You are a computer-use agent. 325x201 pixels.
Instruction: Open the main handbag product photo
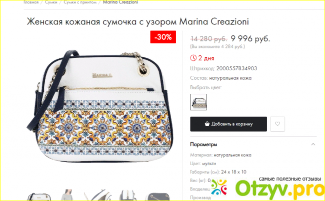coord(99,107)
